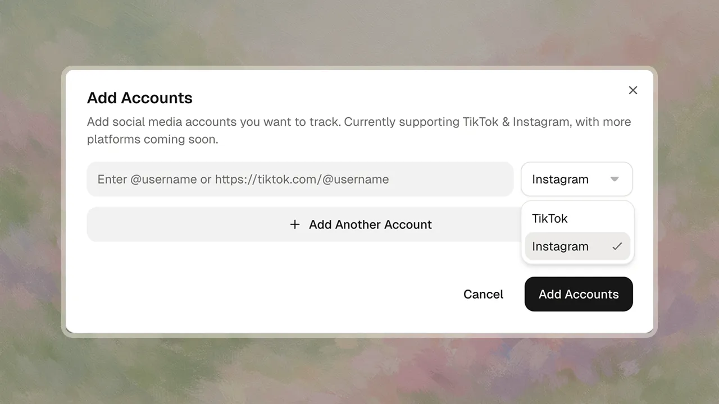The image size is (719, 404).
Task: Click the checkmark next to Instagram option
Action: [617, 246]
